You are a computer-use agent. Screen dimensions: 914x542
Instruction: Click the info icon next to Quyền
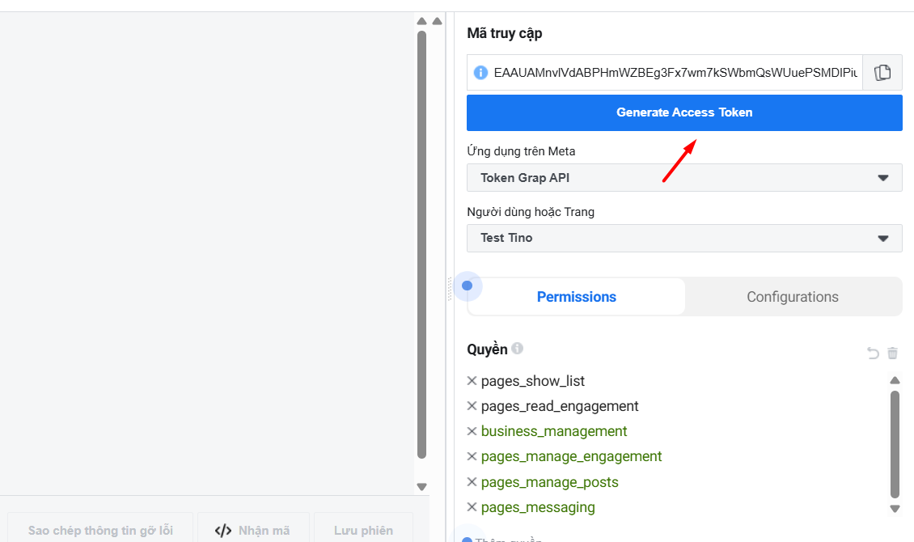tap(517, 349)
